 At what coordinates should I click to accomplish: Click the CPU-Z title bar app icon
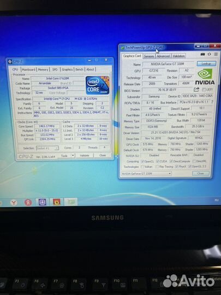click(10, 62)
